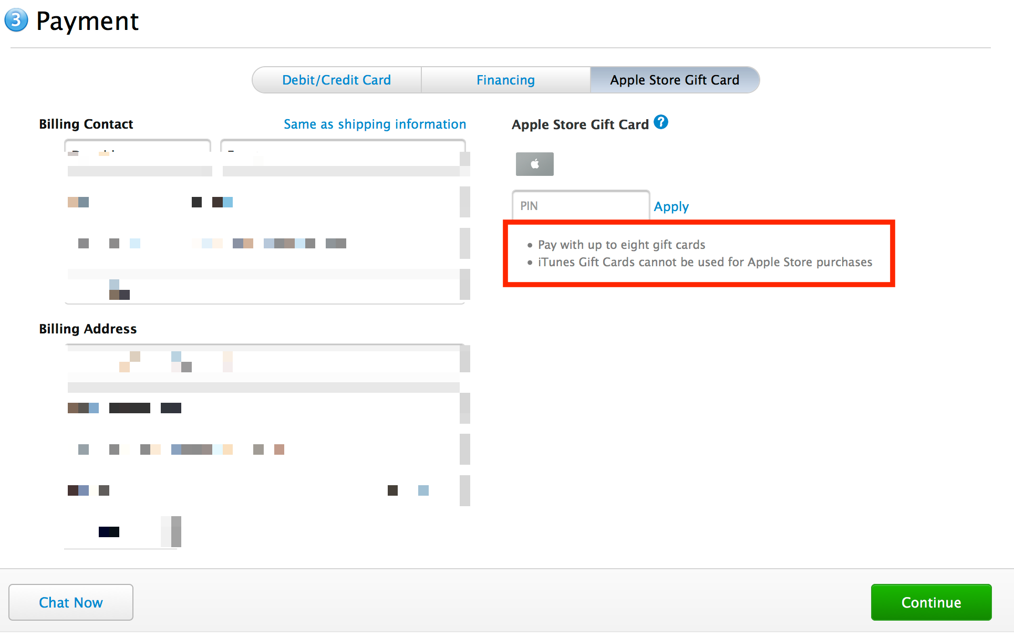The height and width of the screenshot is (638, 1014).
Task: Click the gray Apple gift card icon
Action: (x=534, y=164)
